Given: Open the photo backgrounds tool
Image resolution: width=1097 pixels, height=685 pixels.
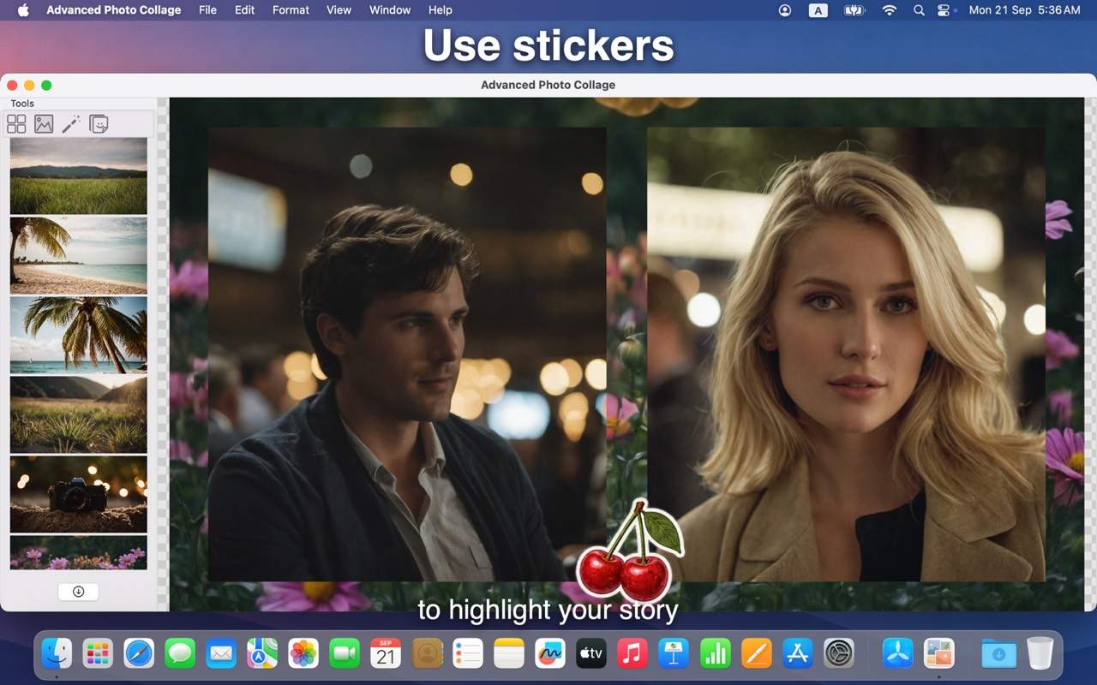Looking at the screenshot, I should 44,124.
